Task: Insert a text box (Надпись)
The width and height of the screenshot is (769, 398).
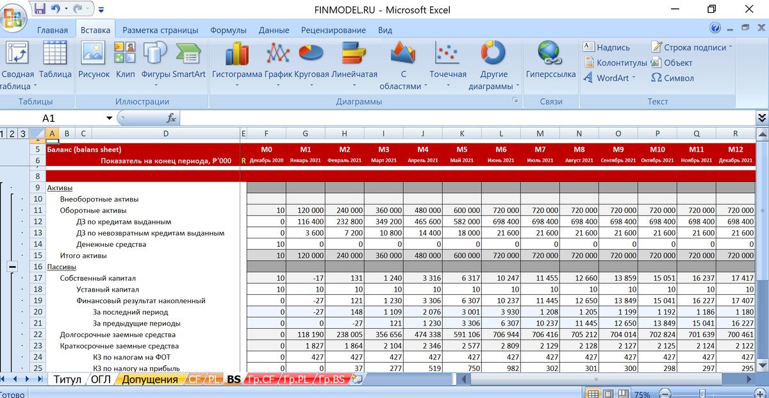Action: (x=606, y=47)
